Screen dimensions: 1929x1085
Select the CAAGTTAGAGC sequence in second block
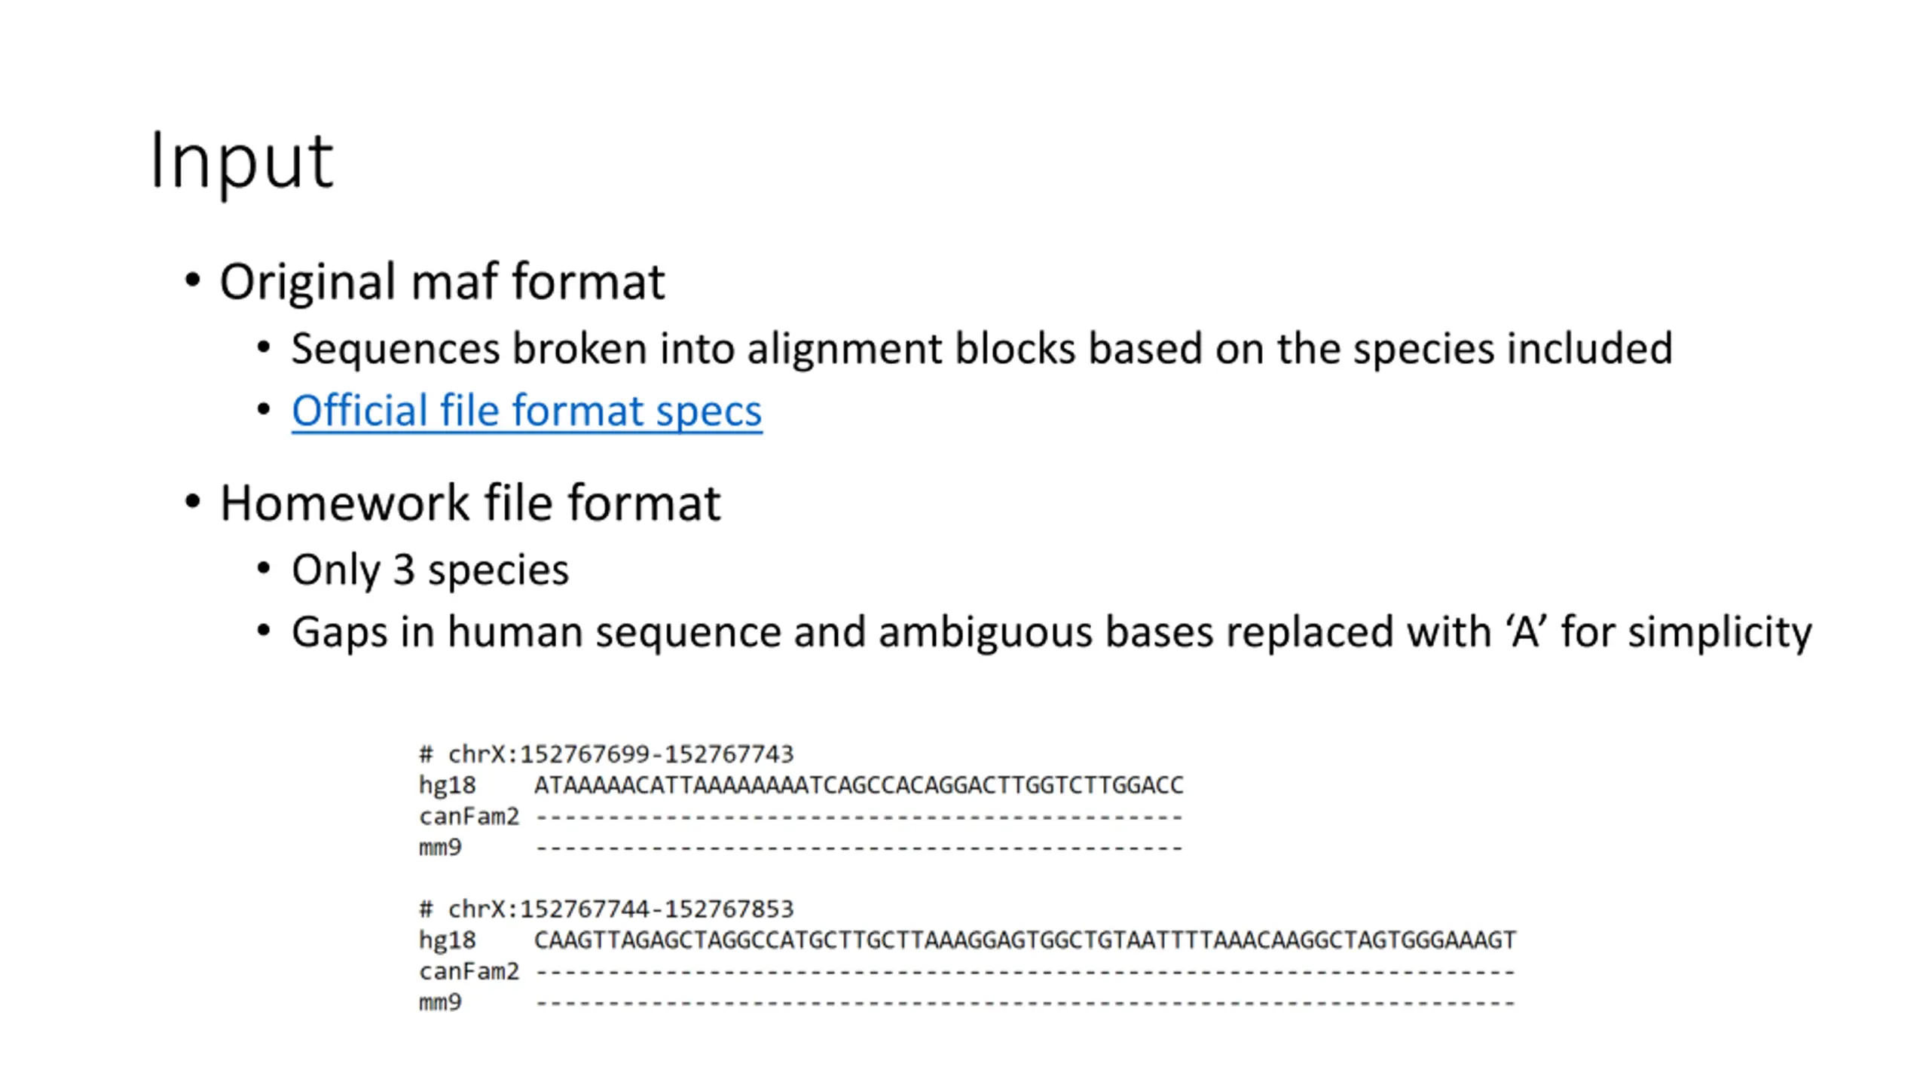[x=1025, y=940]
